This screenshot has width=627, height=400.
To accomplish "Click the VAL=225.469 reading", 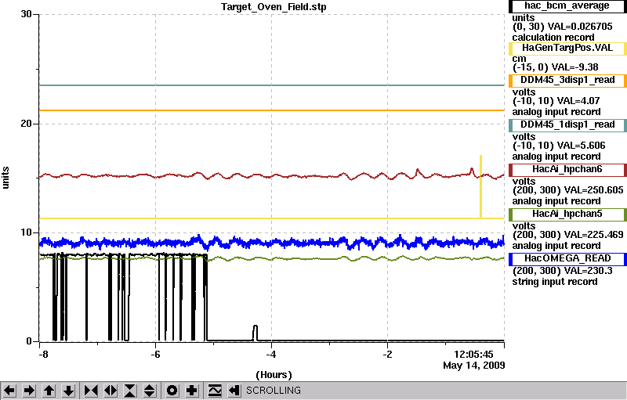I will tap(593, 235).
